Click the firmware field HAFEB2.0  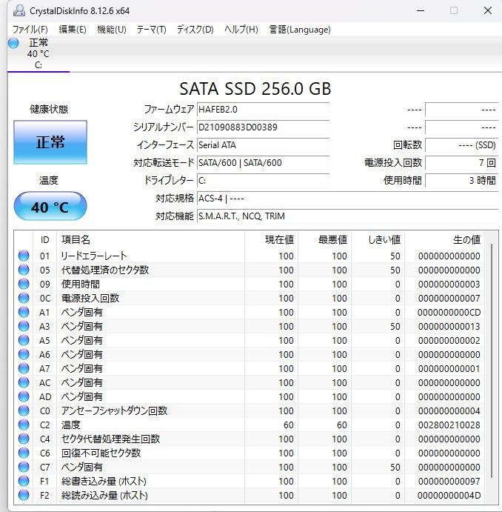[x=264, y=110]
